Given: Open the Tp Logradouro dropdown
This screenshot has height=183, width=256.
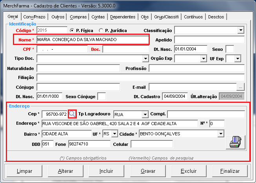Looking at the screenshot, I should click(145, 114).
